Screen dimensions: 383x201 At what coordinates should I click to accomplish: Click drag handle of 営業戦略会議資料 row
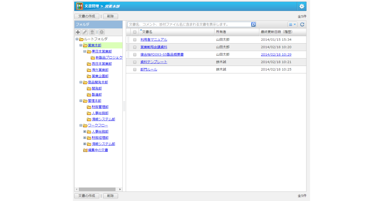click(x=128, y=47)
